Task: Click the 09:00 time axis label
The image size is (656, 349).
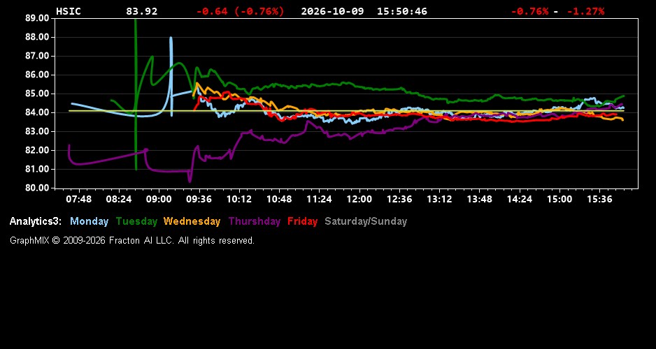Action: tap(159, 199)
